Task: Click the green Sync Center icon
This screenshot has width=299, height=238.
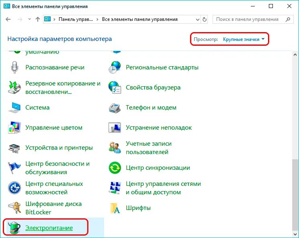Action: tap(115, 168)
